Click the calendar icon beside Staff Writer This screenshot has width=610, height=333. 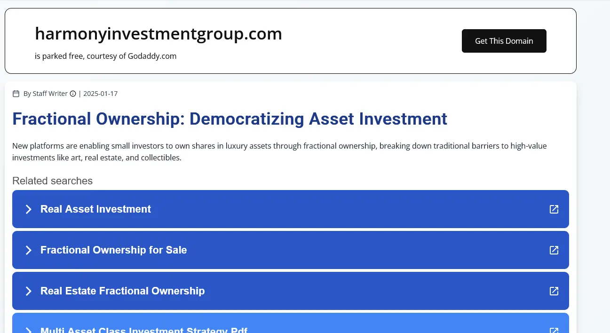(16, 94)
